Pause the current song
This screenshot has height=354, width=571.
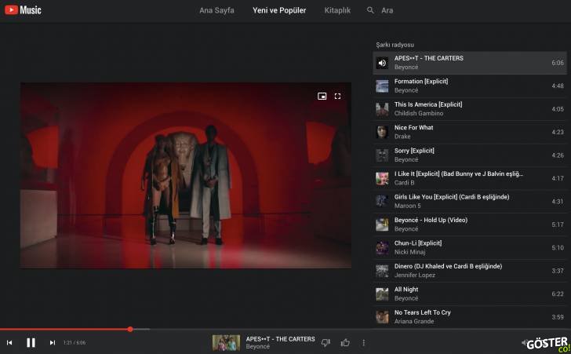click(31, 342)
